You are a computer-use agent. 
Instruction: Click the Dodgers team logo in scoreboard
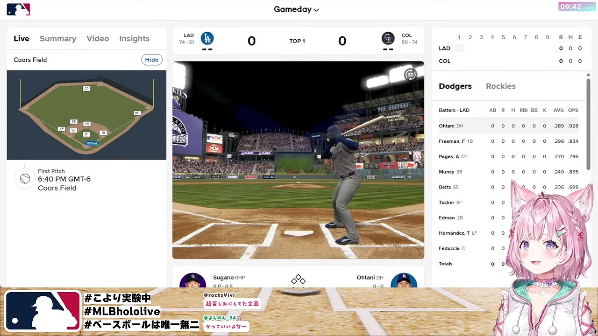point(207,38)
